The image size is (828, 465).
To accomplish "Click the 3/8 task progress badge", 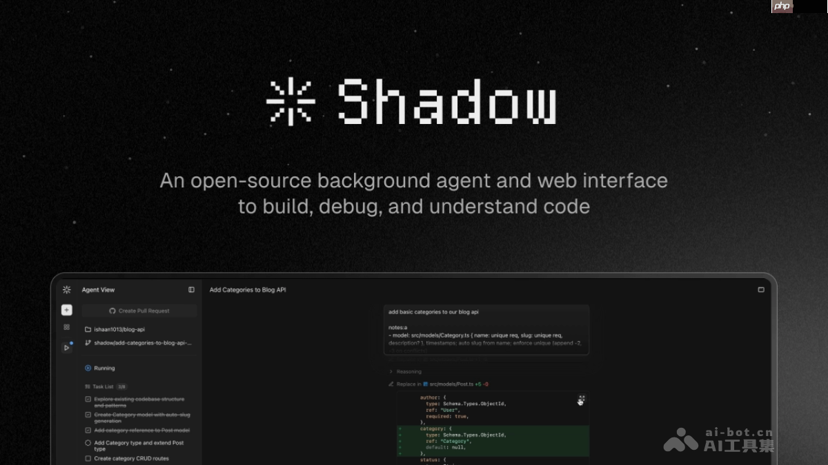I will [x=121, y=386].
